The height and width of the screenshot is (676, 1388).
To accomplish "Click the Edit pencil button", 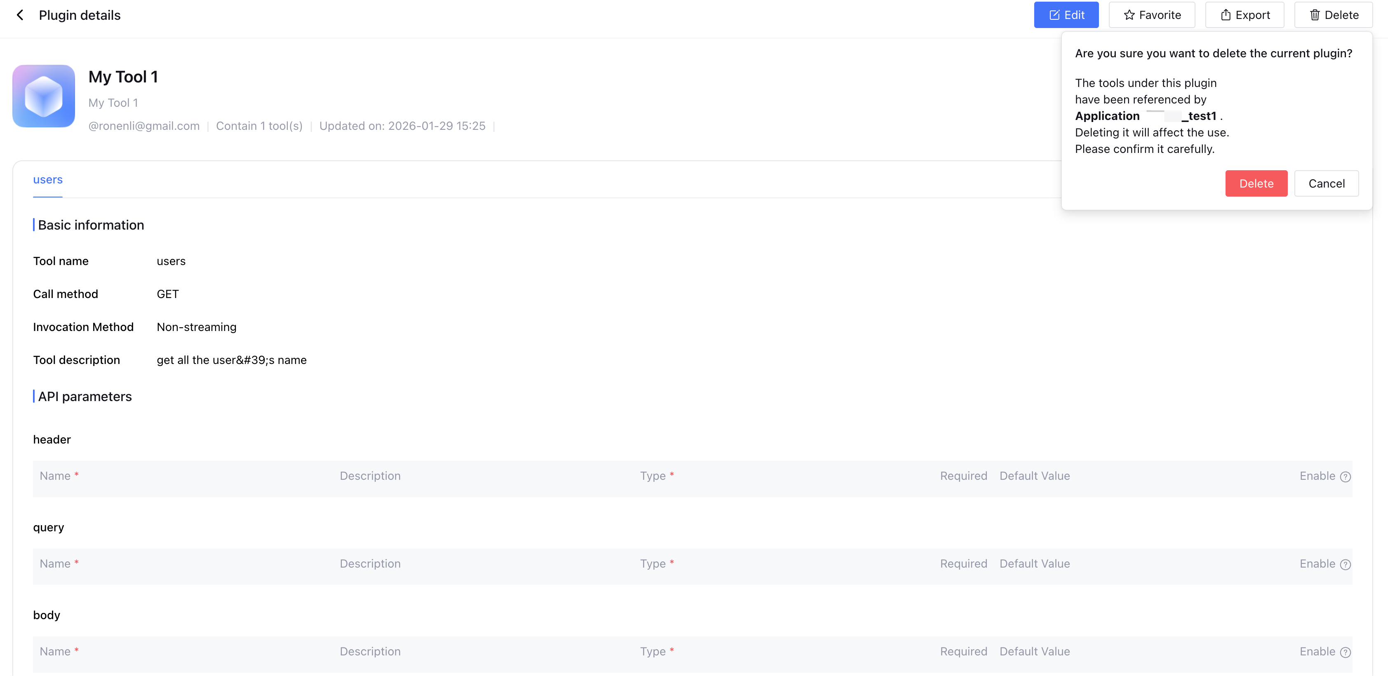I will 1066,15.
